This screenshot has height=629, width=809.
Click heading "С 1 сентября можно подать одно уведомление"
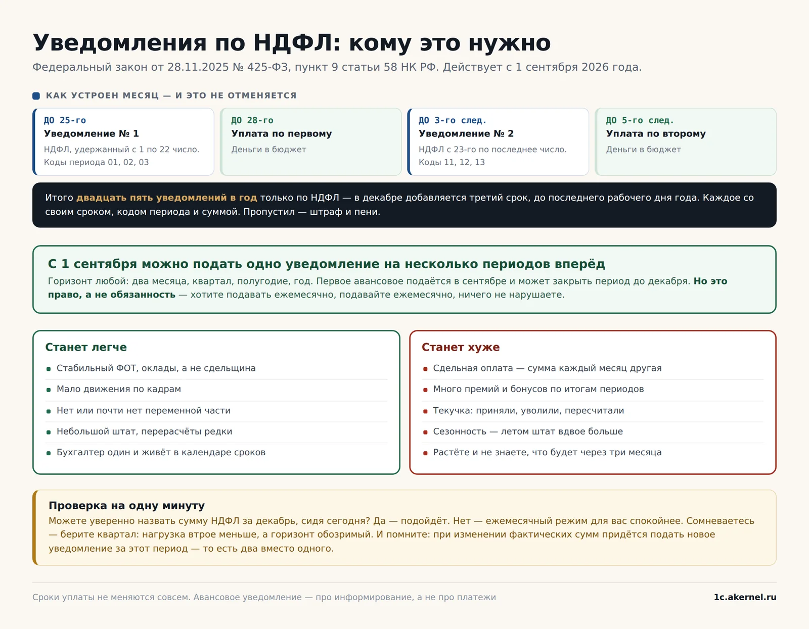tap(327, 264)
